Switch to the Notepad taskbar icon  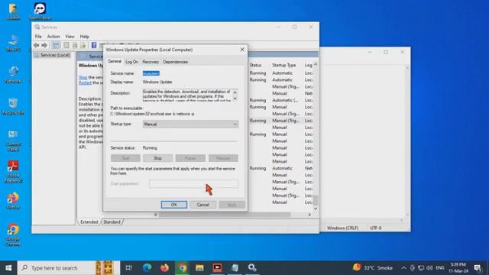click(x=235, y=268)
